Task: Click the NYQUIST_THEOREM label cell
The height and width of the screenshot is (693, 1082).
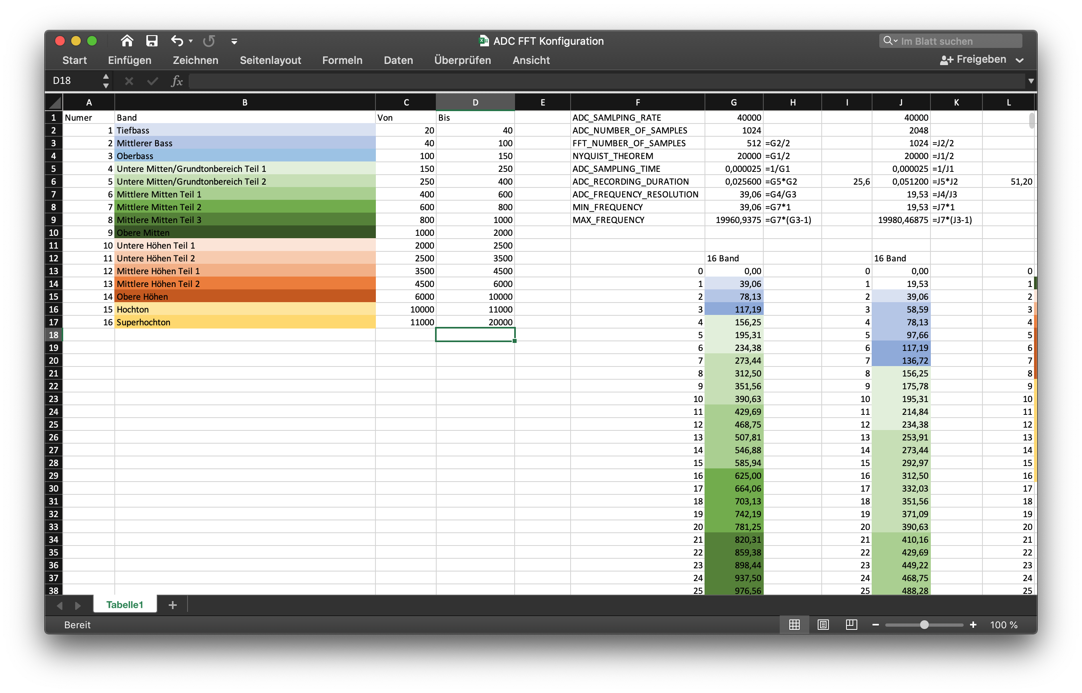Action: [x=637, y=156]
